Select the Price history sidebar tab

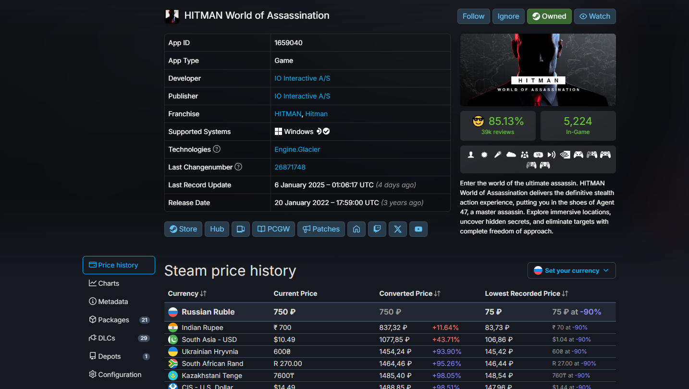tap(119, 265)
